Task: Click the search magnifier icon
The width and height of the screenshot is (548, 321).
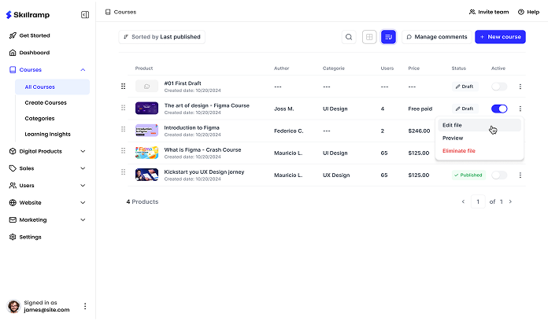Action: pos(349,37)
